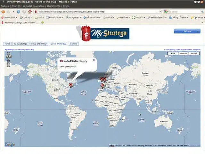Pan the map up with arrow control

(x=9, y=54)
